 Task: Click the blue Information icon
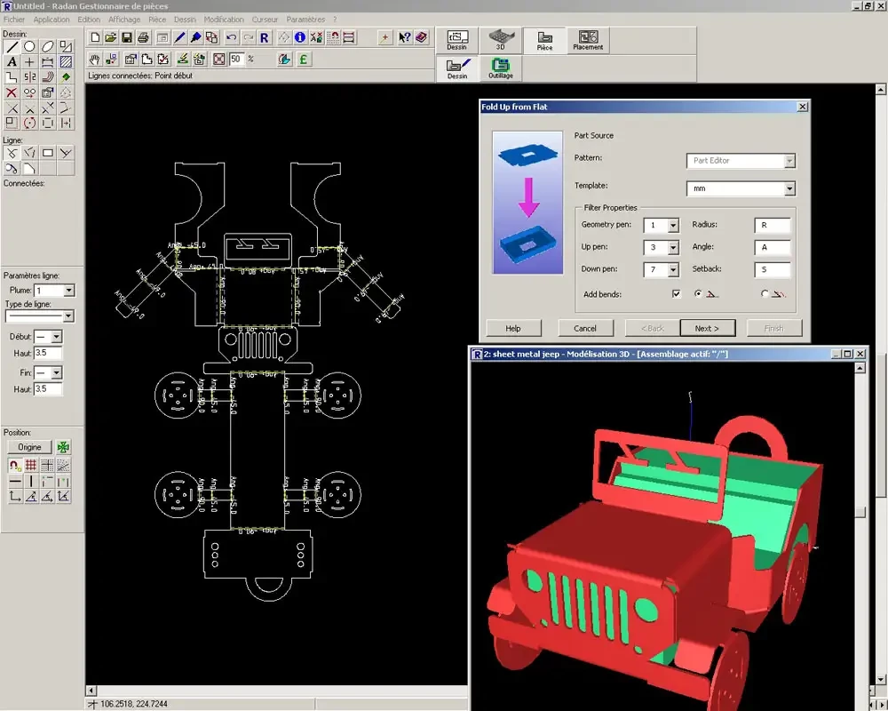point(299,37)
